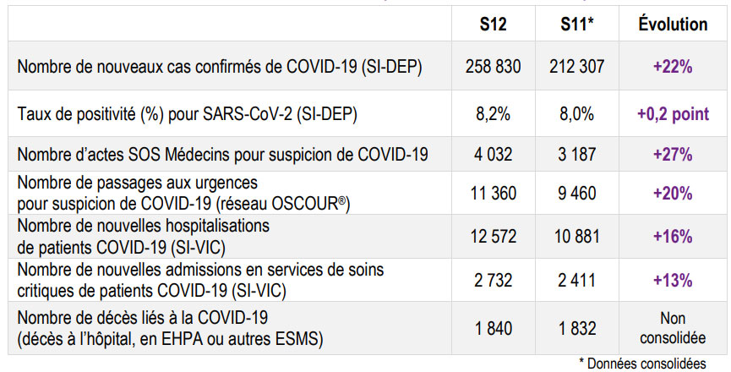
Task: Select the SARS-CoV-2 positivity rate row label
Action: (180, 112)
